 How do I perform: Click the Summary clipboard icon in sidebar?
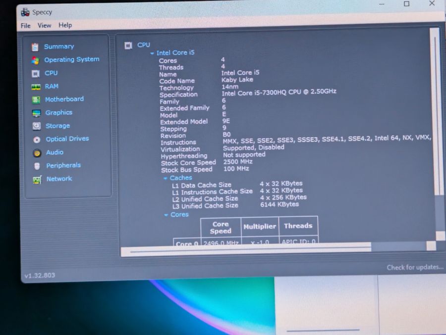pyautogui.click(x=35, y=47)
